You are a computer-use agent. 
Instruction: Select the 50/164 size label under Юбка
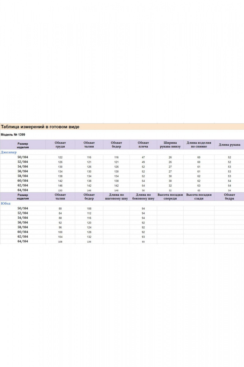pos(23,208)
